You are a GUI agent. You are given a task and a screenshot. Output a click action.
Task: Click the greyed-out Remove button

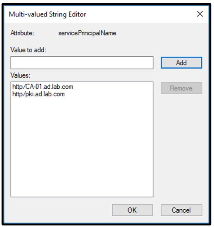click(181, 88)
